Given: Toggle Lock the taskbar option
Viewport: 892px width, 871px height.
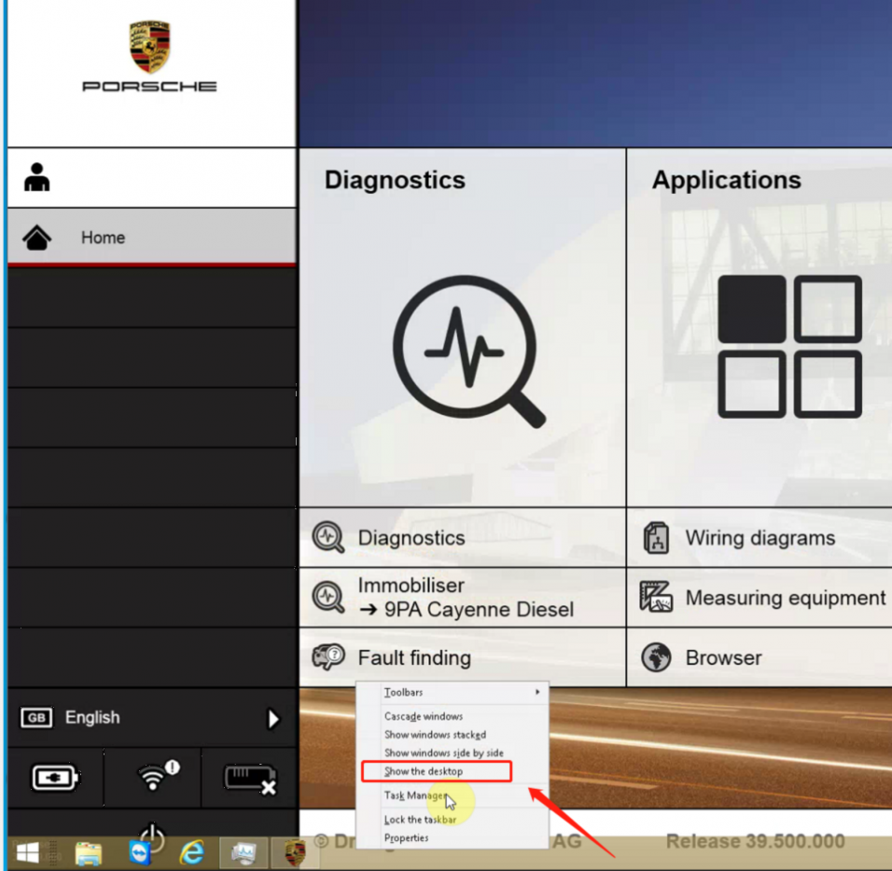Looking at the screenshot, I should 421,820.
